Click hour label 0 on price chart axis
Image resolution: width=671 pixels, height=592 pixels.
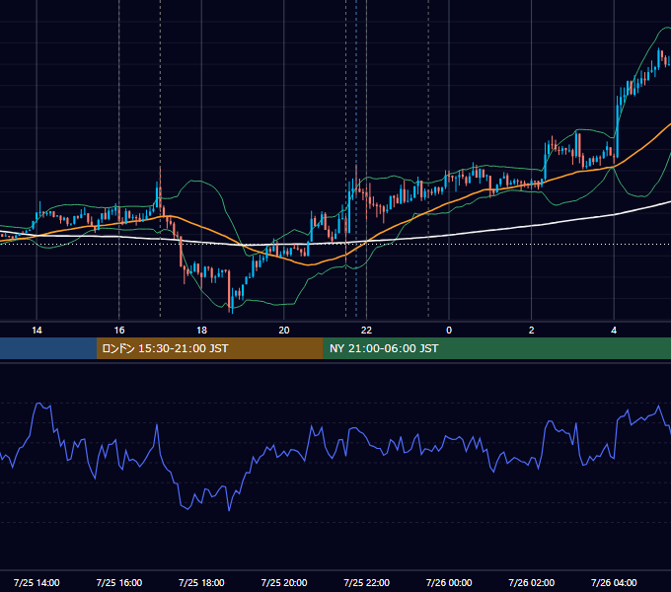(x=449, y=331)
